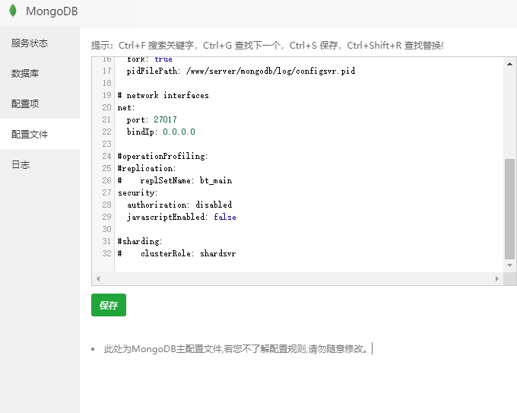Viewport: 517px width, 413px height.
Task: Click line number 30 in gutter
Action: (106, 229)
